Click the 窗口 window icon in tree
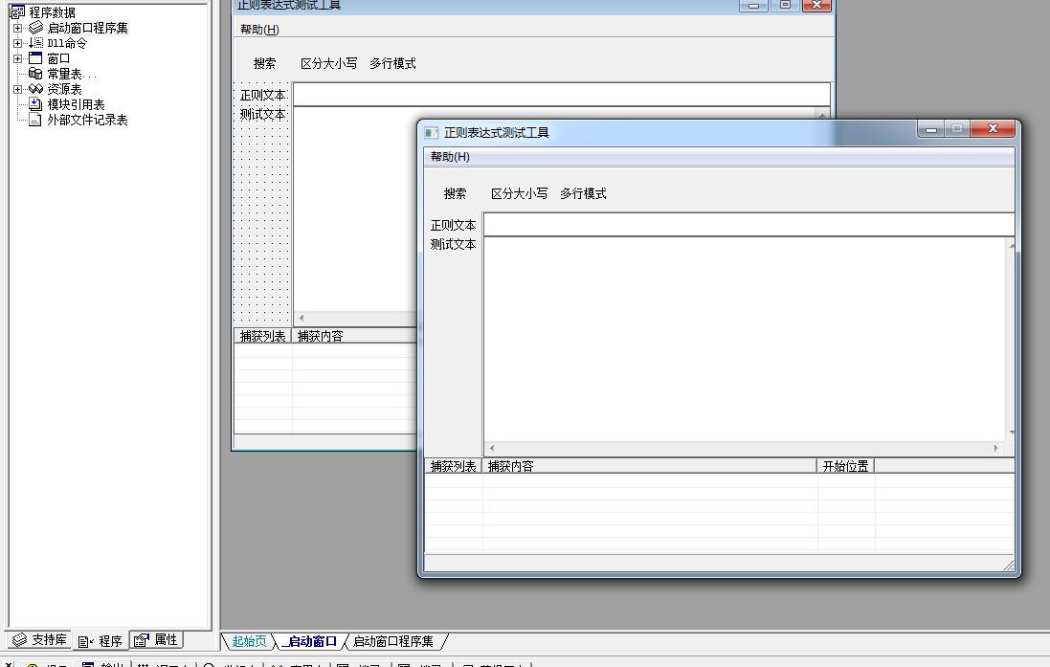The height and width of the screenshot is (667, 1050). [x=36, y=58]
